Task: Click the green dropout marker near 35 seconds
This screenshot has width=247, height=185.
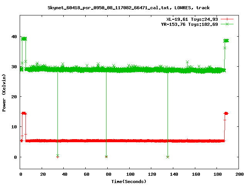Action: pos(58,155)
